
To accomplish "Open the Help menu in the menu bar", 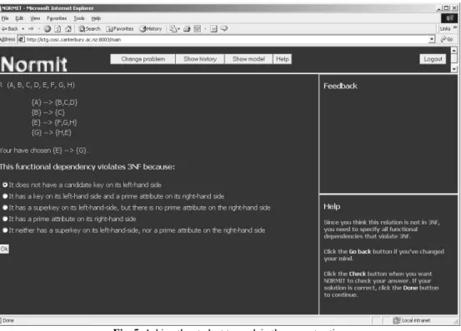I will [x=96, y=18].
